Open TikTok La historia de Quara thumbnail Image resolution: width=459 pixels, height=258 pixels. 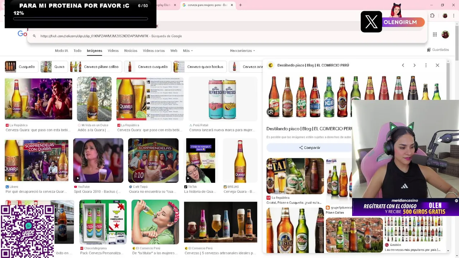pyautogui.click(x=200, y=161)
